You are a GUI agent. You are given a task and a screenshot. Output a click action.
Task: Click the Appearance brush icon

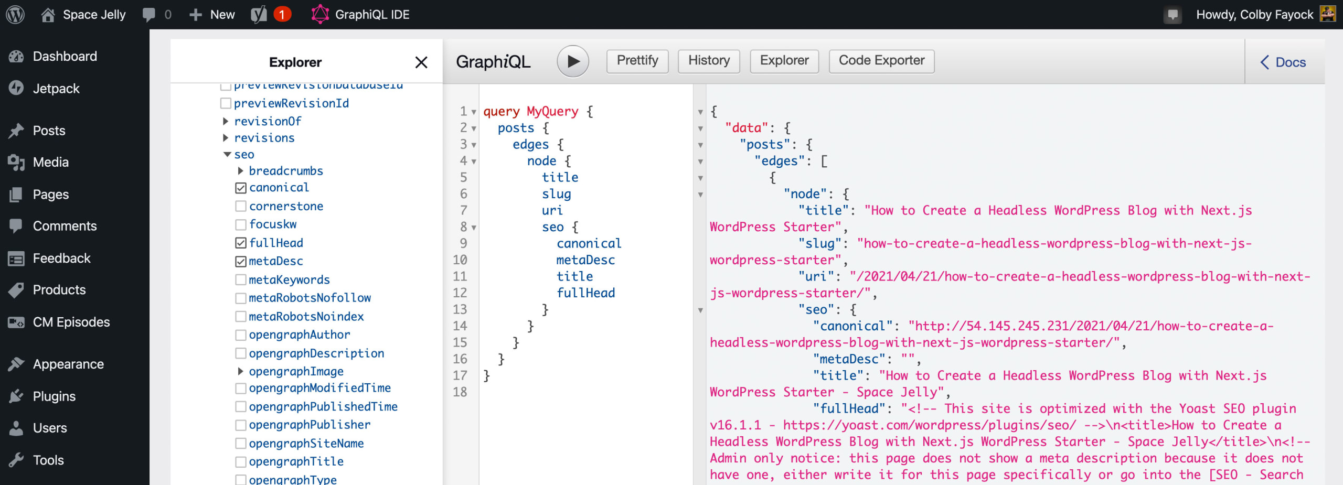click(x=16, y=364)
